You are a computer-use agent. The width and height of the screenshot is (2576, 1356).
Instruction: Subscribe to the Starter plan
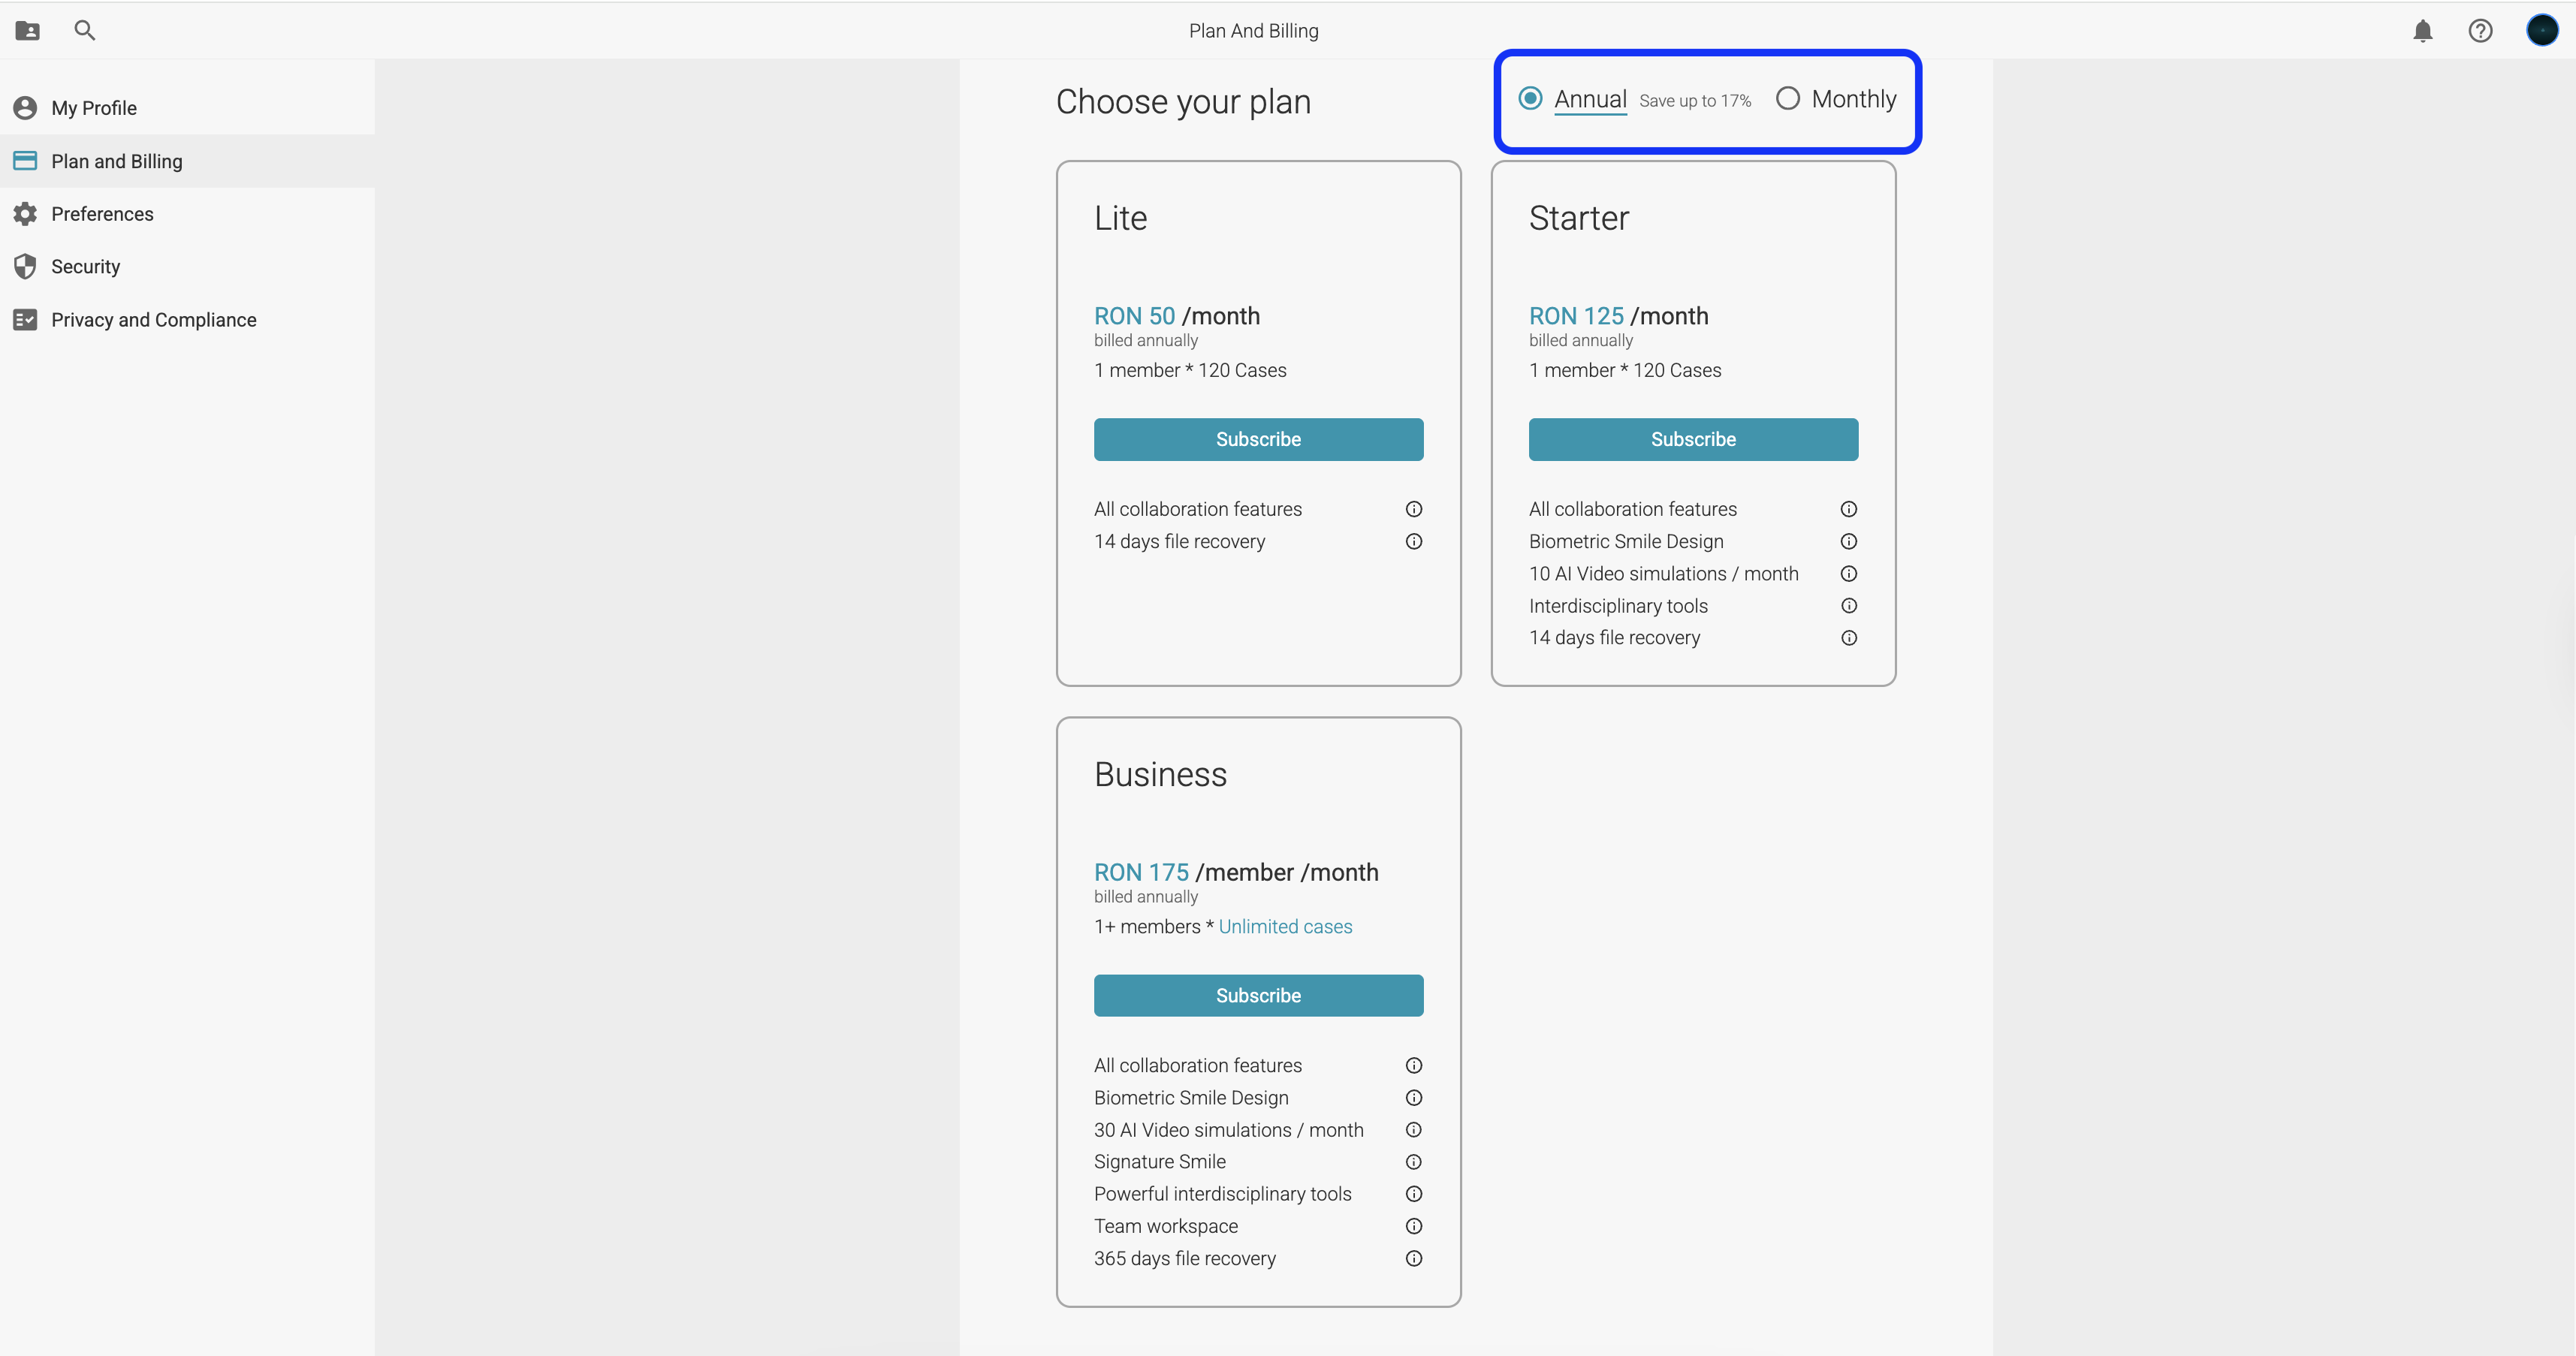pyautogui.click(x=1693, y=440)
